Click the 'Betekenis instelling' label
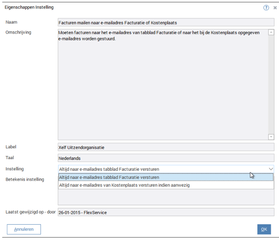The width and height of the screenshot is (279, 240). tap(25, 180)
